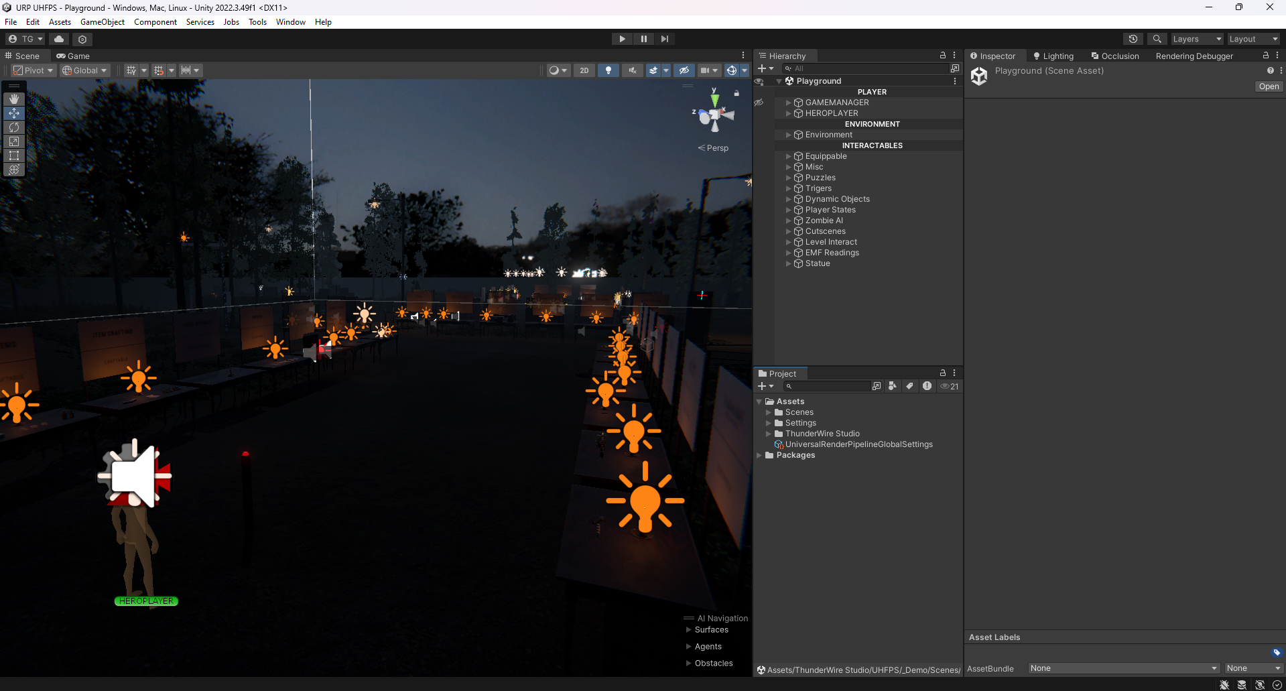Click the Open button in Inspector
The image size is (1286, 691).
tap(1268, 86)
